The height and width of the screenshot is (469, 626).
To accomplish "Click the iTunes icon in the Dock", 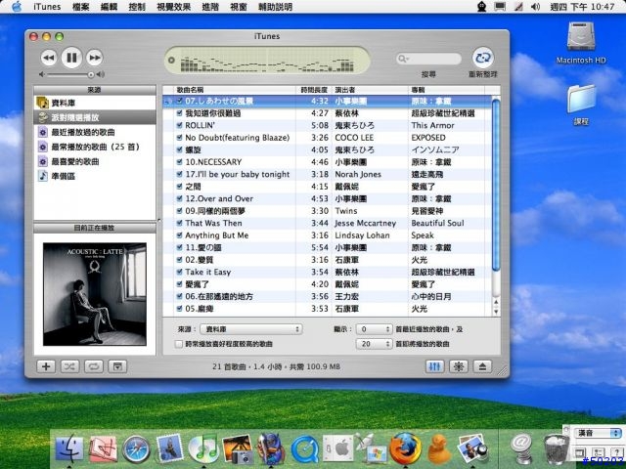I will pyautogui.click(x=203, y=448).
